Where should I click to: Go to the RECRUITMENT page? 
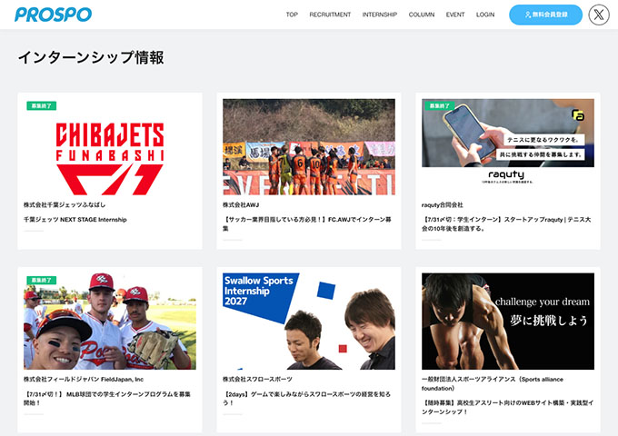click(x=330, y=15)
